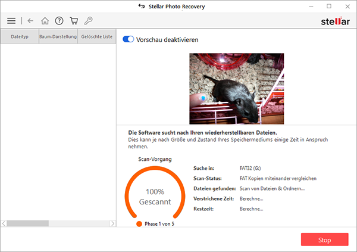
Task: Open the shopping cart to buy
Action: (74, 21)
